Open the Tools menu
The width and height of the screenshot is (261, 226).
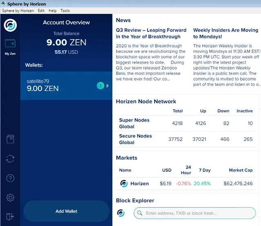click(x=65, y=11)
